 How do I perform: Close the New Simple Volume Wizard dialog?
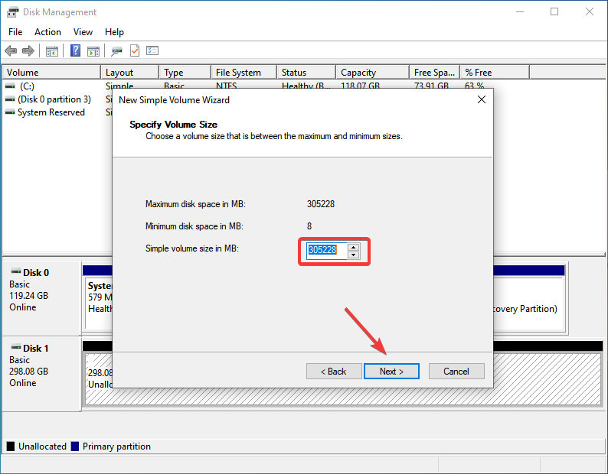click(482, 99)
